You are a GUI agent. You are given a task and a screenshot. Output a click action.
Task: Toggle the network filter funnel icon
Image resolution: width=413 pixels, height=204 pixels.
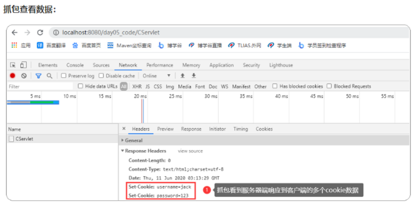coord(39,76)
